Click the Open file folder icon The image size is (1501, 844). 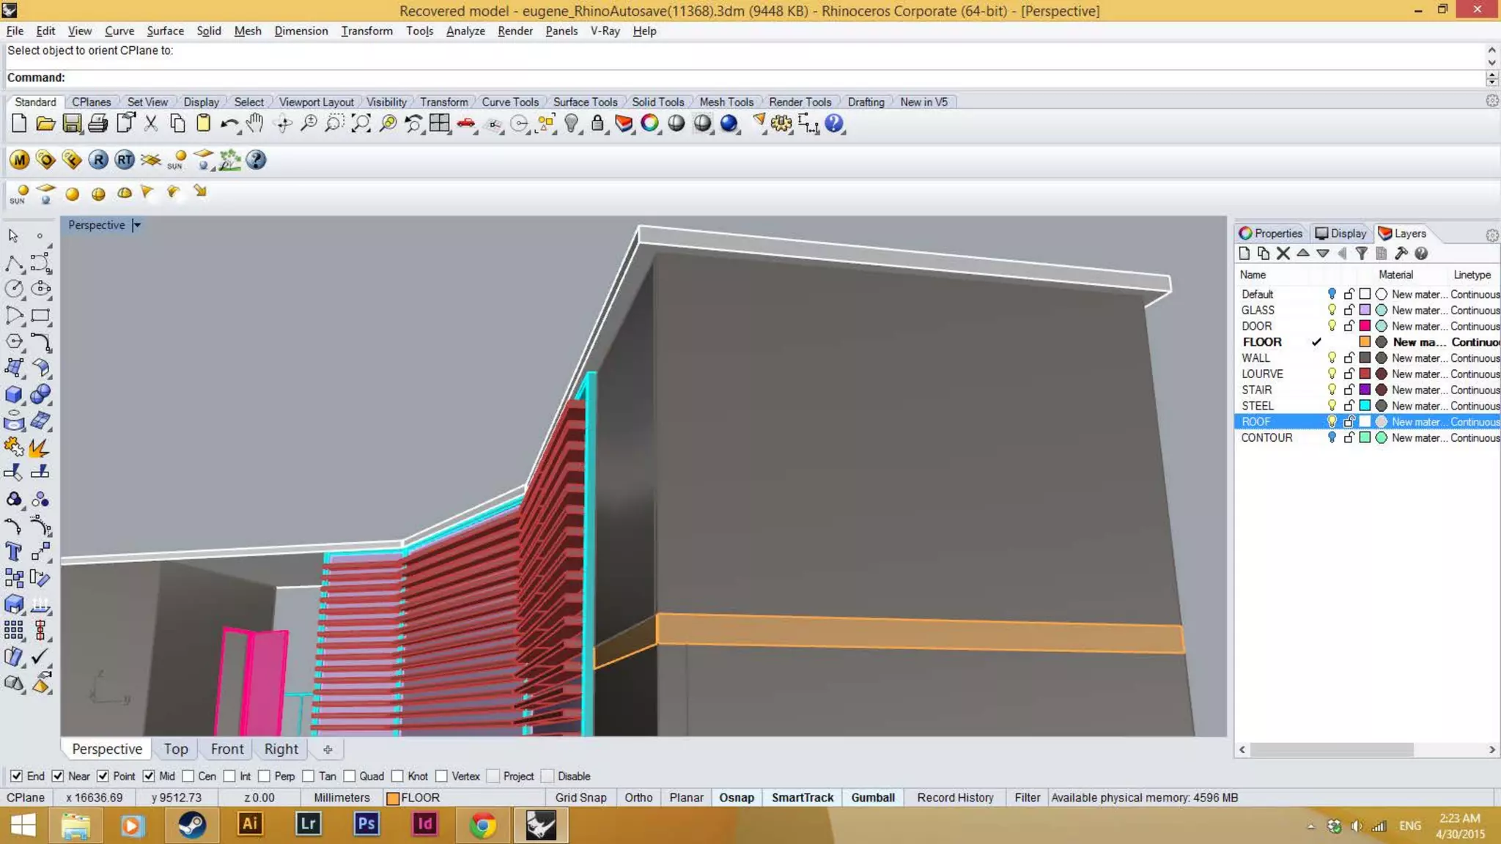coord(45,124)
